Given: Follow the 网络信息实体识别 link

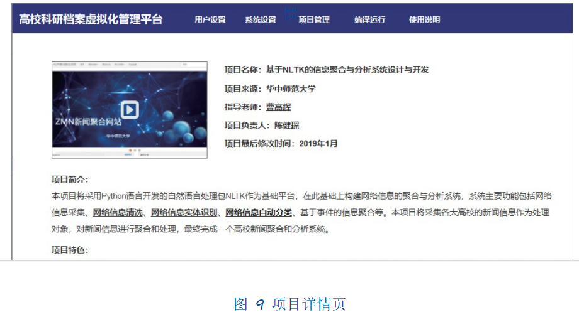Looking at the screenshot, I should click(184, 212).
